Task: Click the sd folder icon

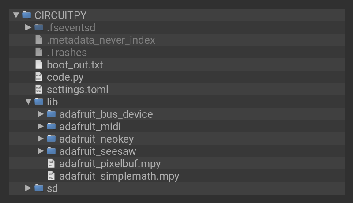Action: tap(39, 188)
